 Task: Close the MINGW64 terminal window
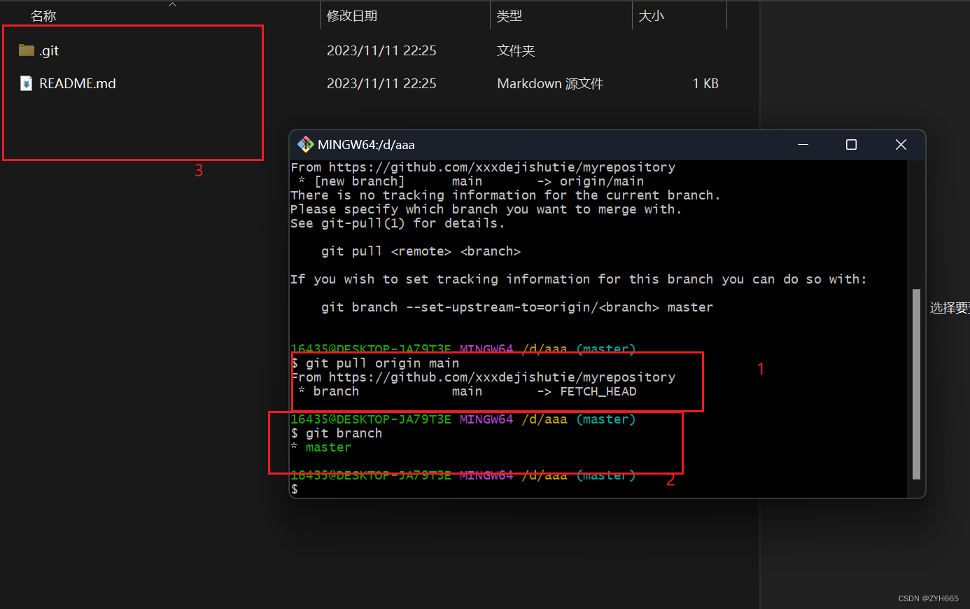901,144
